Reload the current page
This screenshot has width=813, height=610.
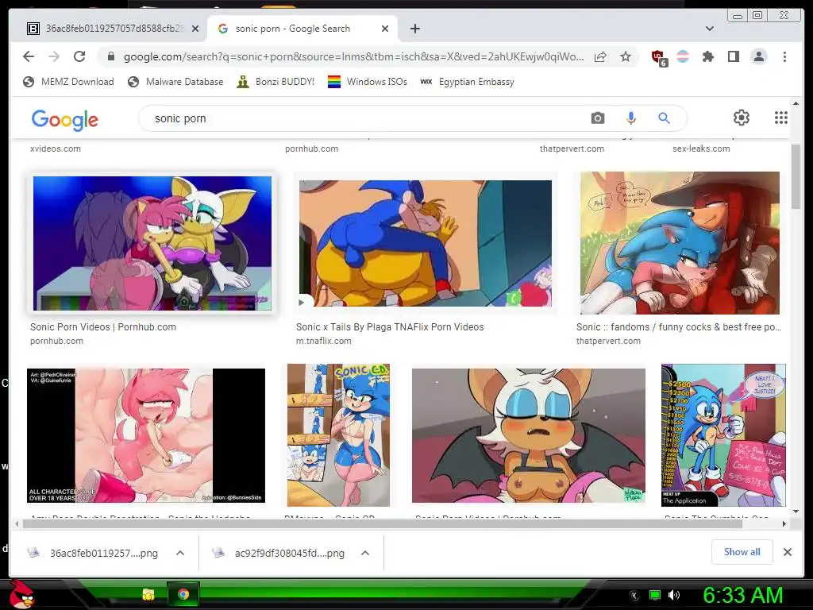pos(79,56)
